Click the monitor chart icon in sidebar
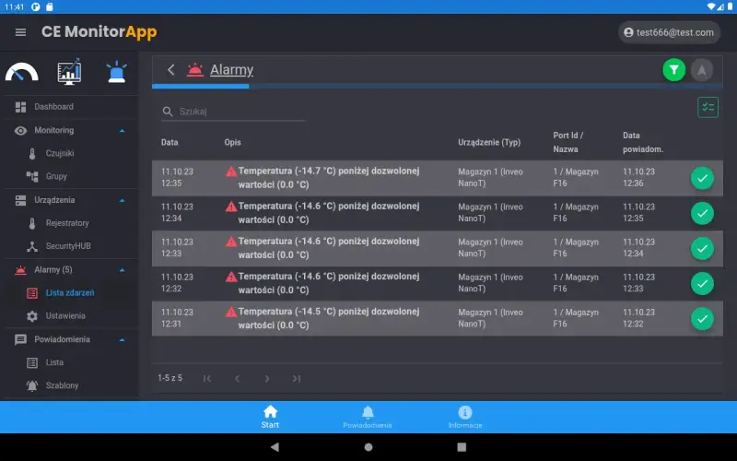Screen dimensions: 737x461 click(x=69, y=71)
